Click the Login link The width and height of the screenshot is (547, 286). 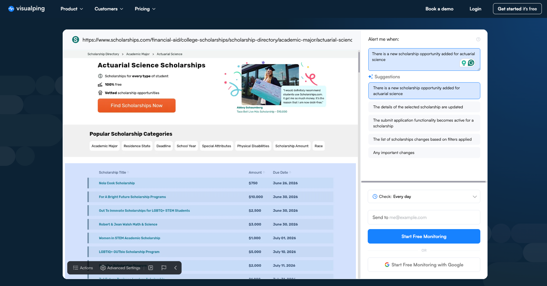[475, 9]
